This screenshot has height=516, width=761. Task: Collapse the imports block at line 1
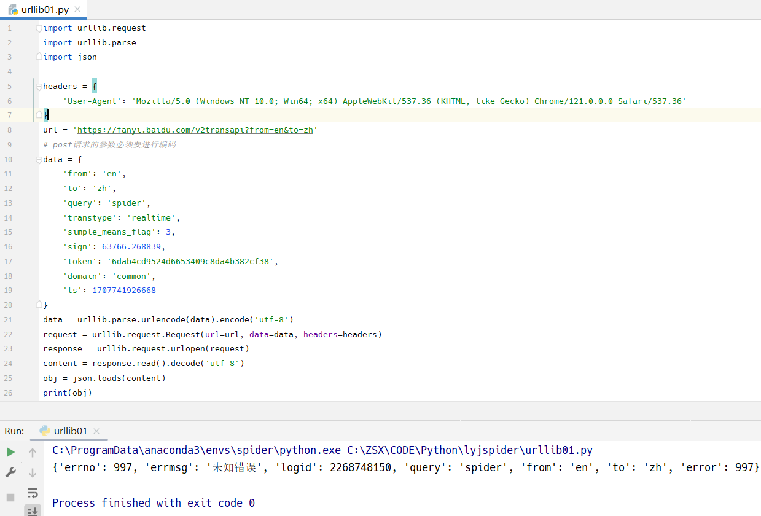point(39,28)
